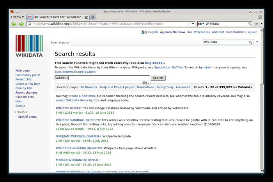This screenshot has height=182, width=273.
Task: Open Help in sidebar
Action: click(x=18, y=101)
